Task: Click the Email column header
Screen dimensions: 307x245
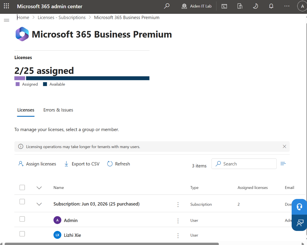Action: [289, 188]
